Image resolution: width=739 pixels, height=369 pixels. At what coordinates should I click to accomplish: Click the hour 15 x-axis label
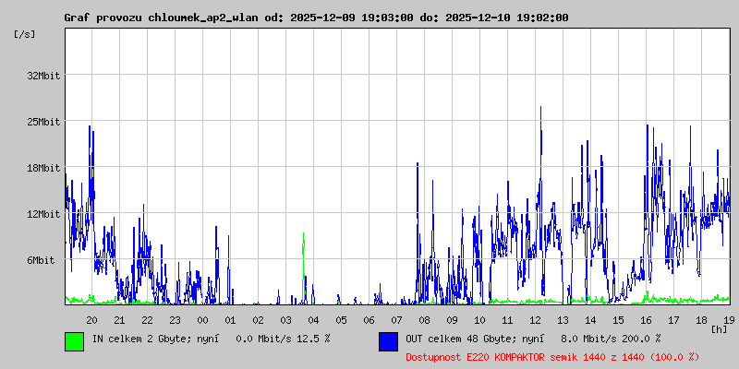618,320
